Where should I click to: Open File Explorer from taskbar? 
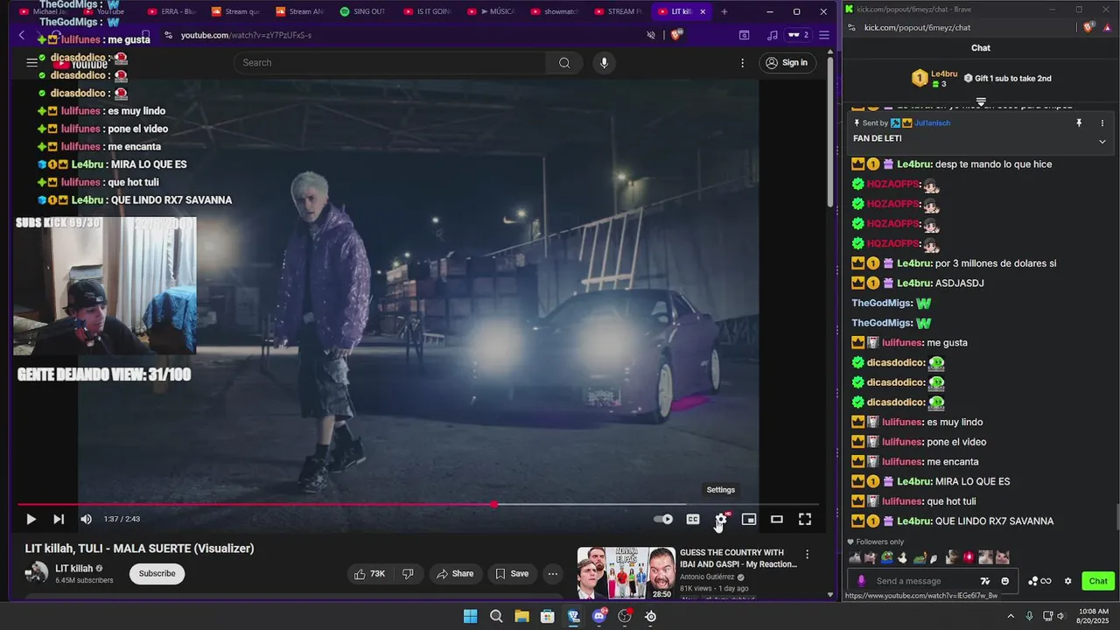coord(521,616)
